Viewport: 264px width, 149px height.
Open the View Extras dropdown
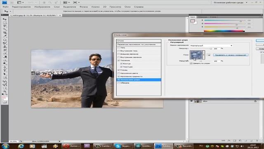click(x=21, y=2)
